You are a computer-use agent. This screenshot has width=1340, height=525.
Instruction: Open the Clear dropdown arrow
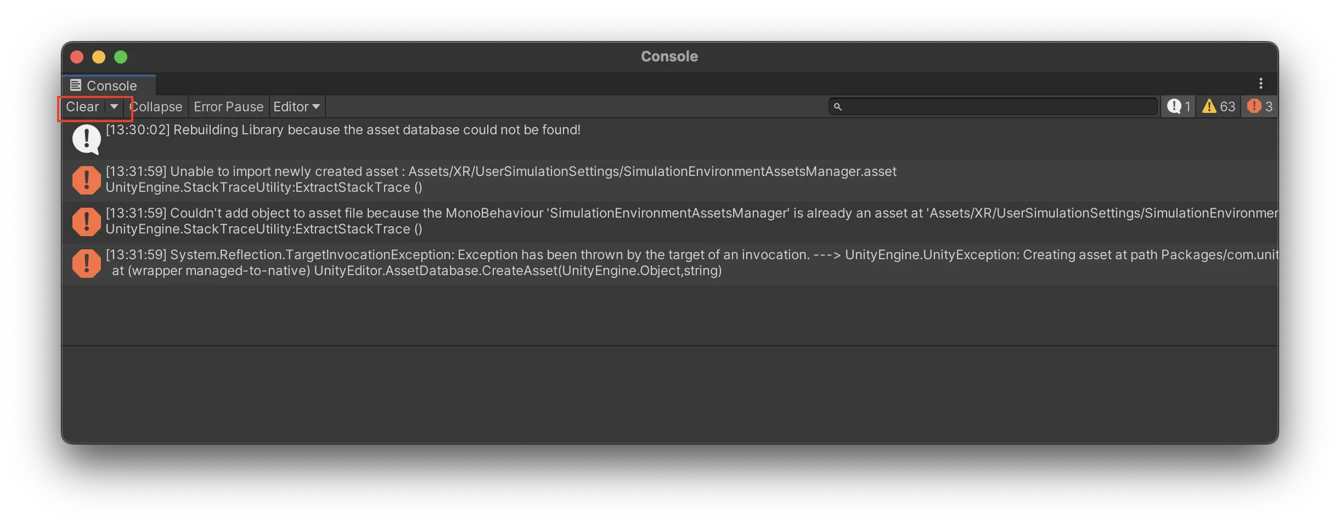(x=114, y=107)
